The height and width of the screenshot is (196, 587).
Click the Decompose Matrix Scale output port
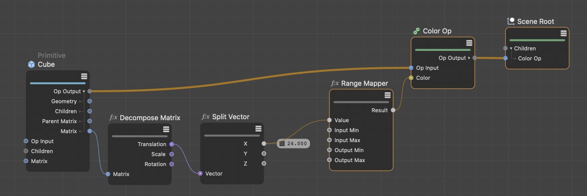pos(172,154)
